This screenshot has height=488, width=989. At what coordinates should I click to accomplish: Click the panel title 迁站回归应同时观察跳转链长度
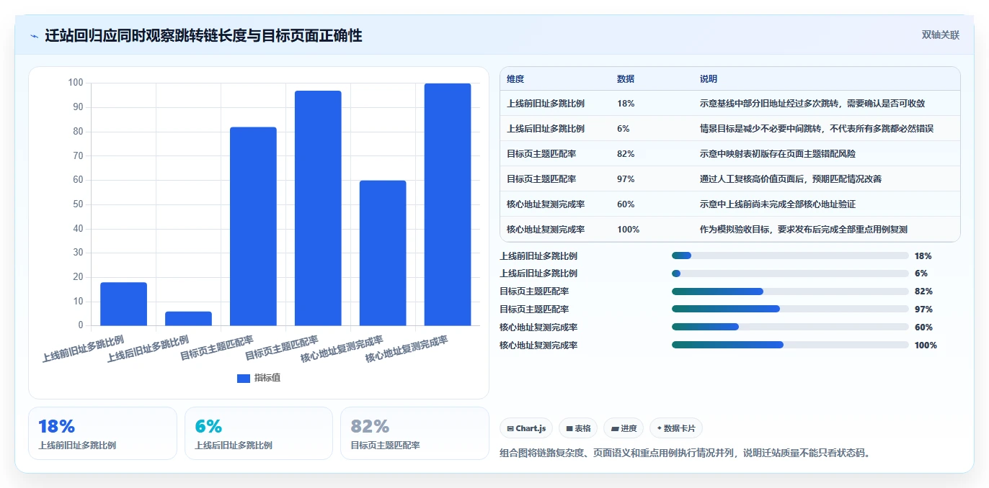[x=203, y=36]
